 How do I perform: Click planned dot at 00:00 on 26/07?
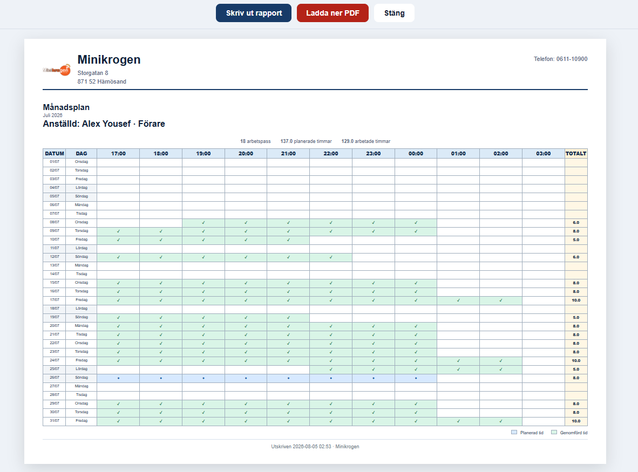[x=416, y=378]
